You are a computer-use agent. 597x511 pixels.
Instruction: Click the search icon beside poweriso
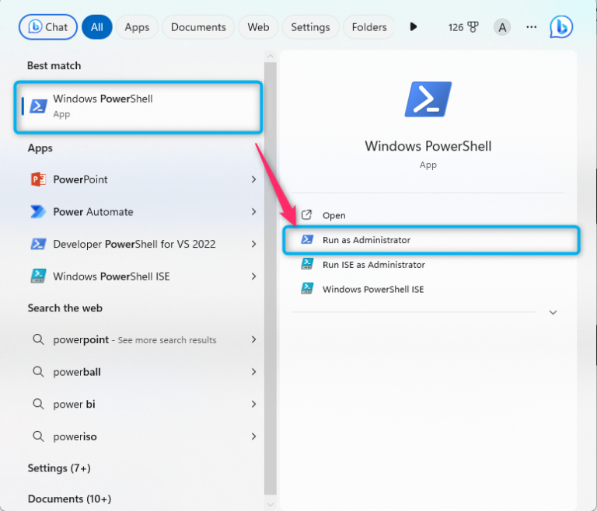coord(38,436)
